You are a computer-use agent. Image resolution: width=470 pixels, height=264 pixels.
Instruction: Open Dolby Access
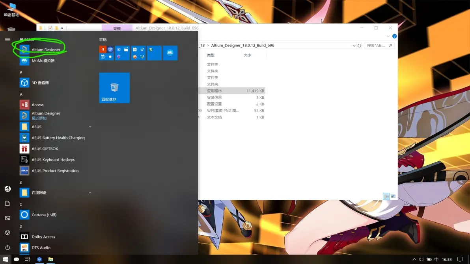(x=43, y=237)
